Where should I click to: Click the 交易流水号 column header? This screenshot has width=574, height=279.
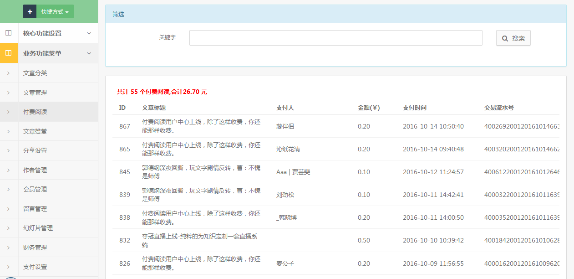[499, 108]
